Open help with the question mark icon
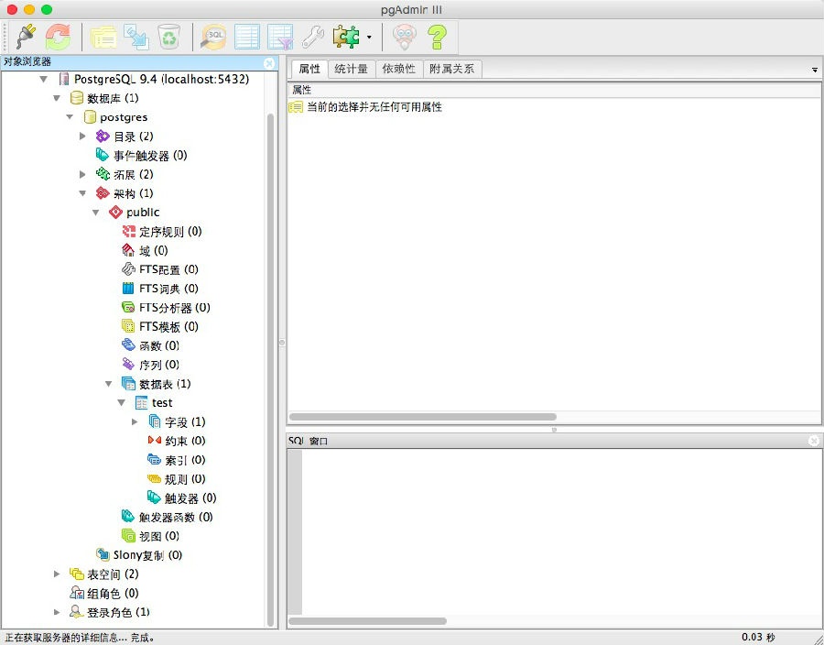 [x=437, y=37]
